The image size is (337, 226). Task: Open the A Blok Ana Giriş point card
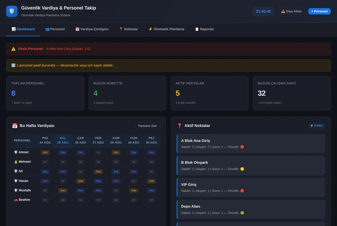click(251, 144)
